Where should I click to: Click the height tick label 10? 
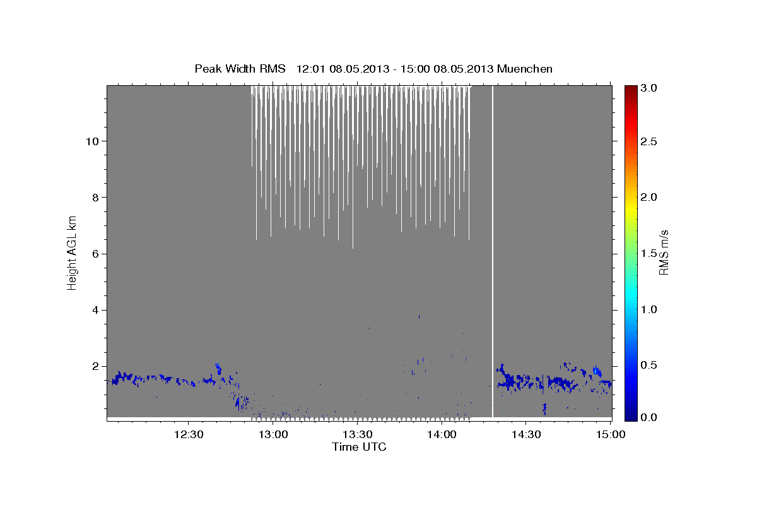click(94, 141)
